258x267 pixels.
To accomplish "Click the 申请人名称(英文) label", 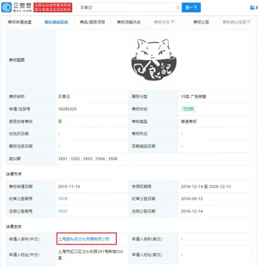I will tap(147, 239).
